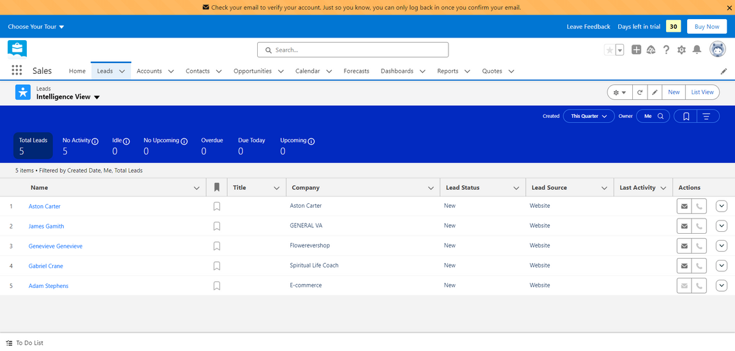Open favorites list dropdown arrow
The width and height of the screenshot is (735, 351).
pyautogui.click(x=620, y=50)
